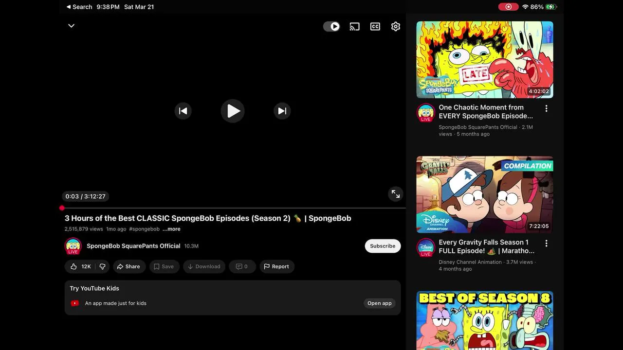Collapse the video player with down chevron
This screenshot has width=623, height=350.
coord(71,26)
